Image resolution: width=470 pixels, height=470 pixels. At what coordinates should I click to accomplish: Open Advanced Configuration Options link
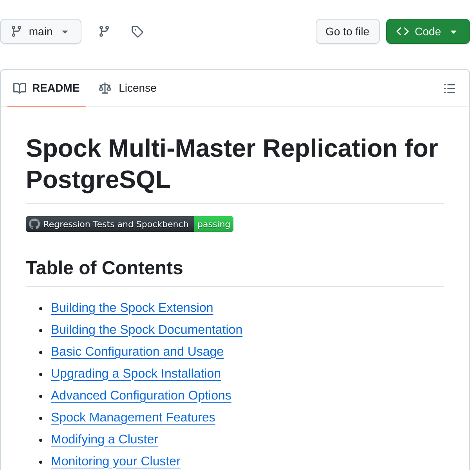pyautogui.click(x=141, y=396)
